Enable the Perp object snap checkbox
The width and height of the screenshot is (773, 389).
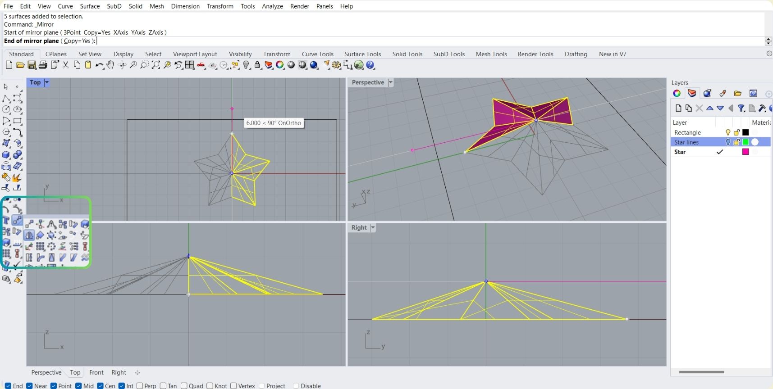pos(140,386)
